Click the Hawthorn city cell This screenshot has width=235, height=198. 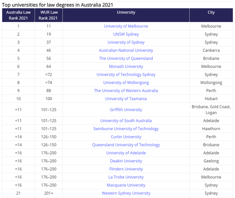(x=211, y=129)
